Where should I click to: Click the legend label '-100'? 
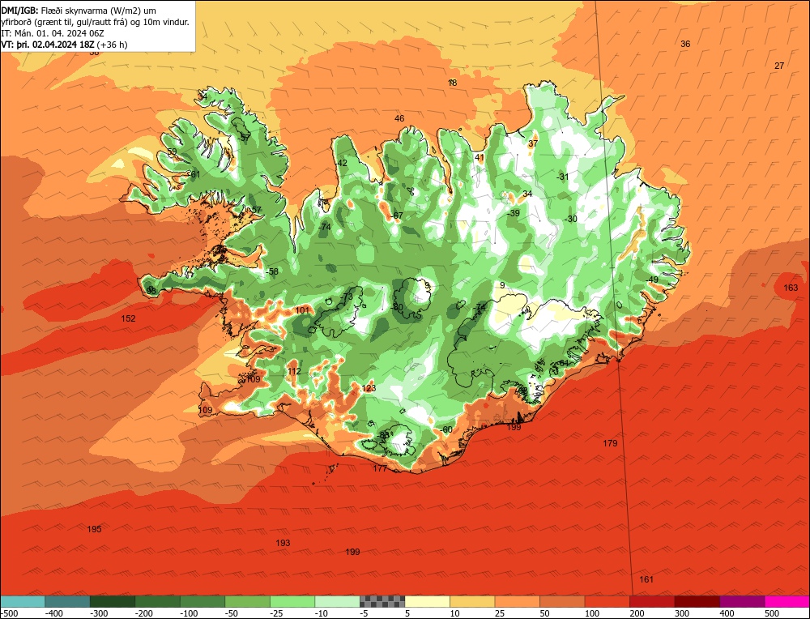189,613
